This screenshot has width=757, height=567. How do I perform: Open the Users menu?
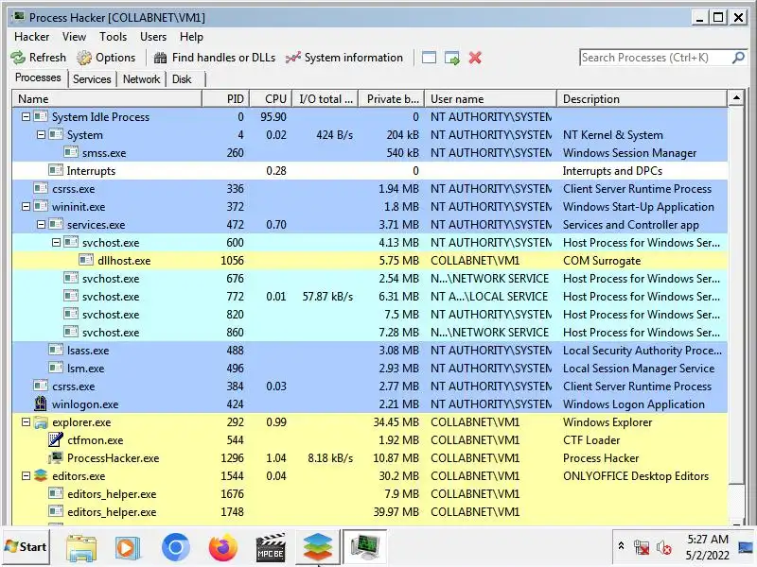[x=153, y=37]
